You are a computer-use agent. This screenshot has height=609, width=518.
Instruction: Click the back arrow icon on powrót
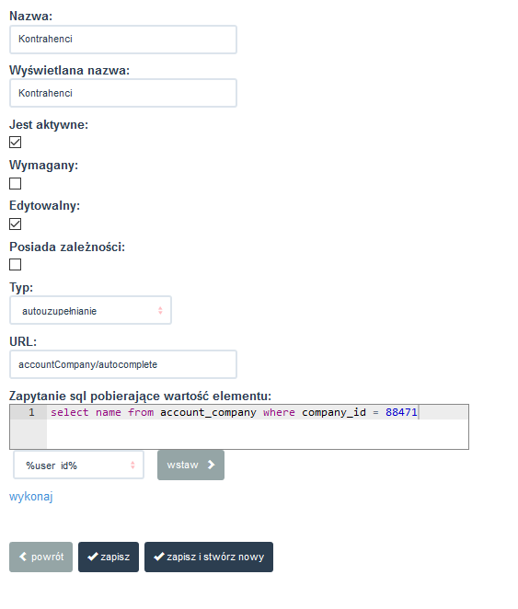[23, 557]
